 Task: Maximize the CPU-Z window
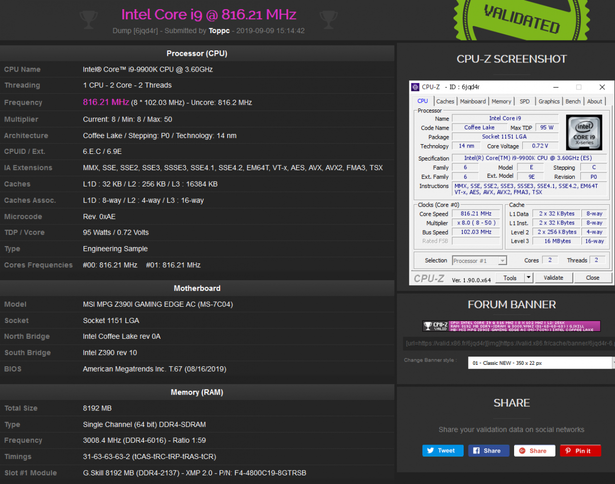579,87
